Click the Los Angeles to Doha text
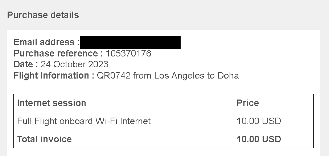329x156 pixels. [196, 76]
